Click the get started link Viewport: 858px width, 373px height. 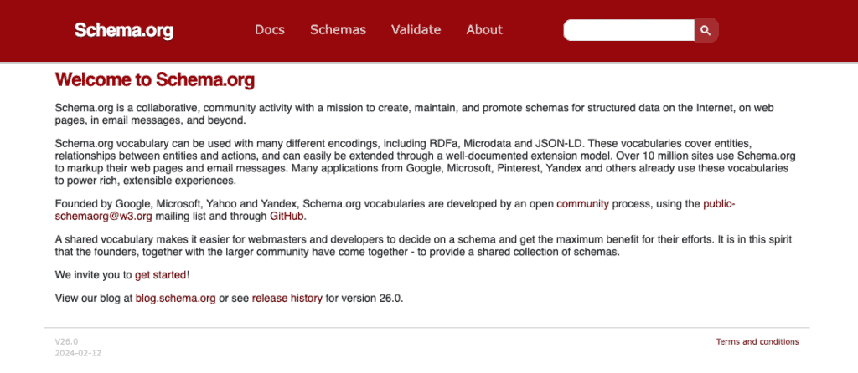(x=161, y=274)
